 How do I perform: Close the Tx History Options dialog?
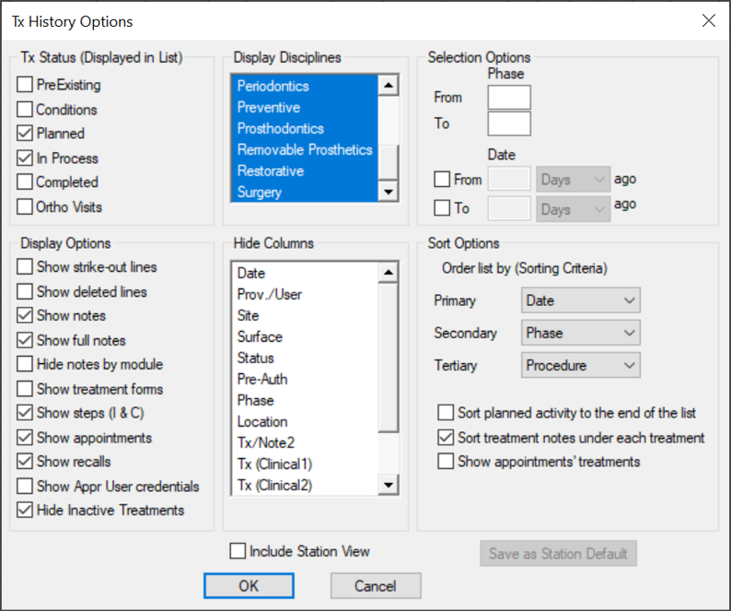coord(708,21)
